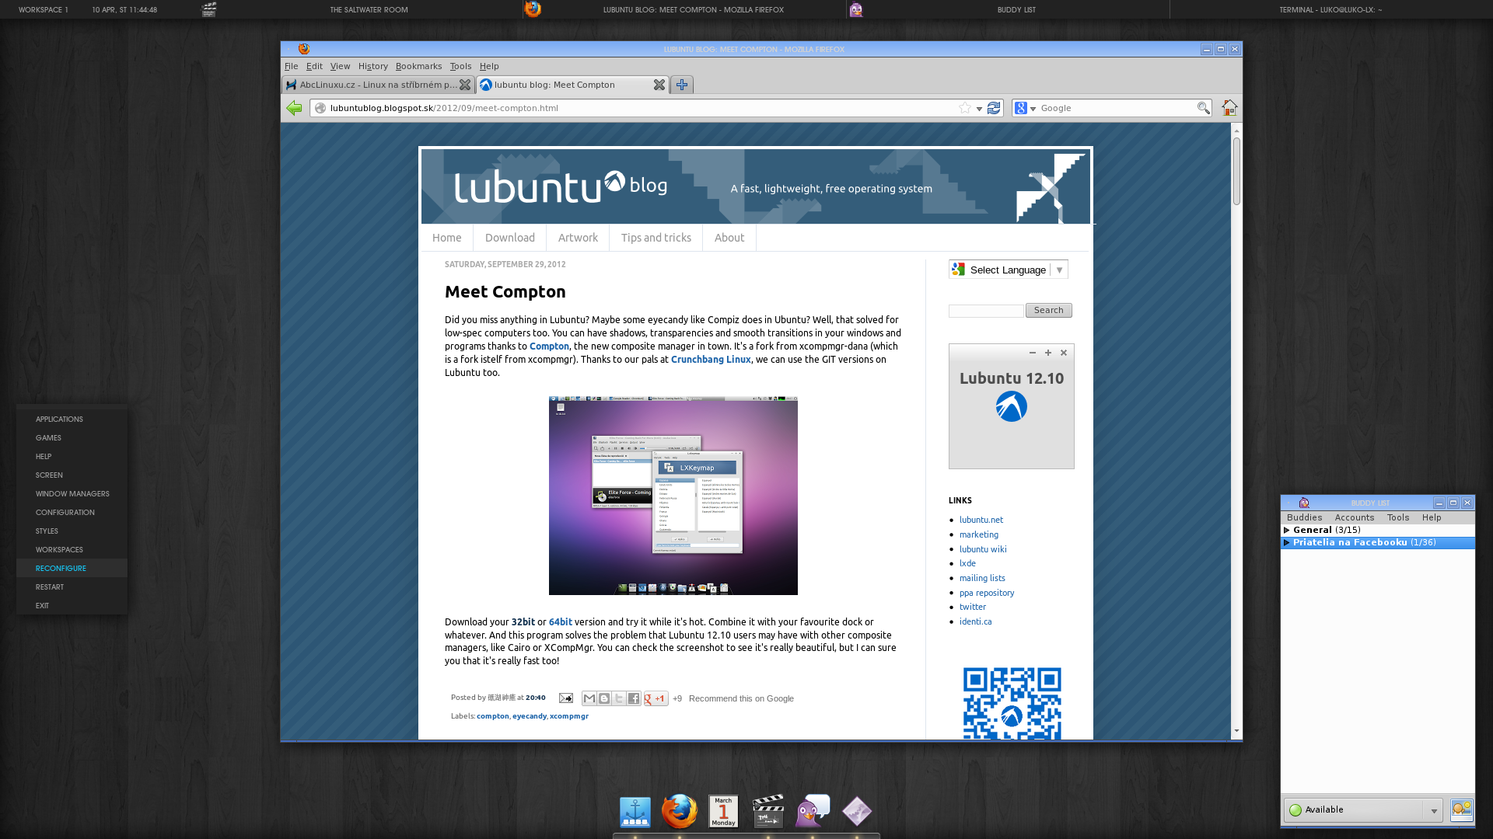Viewport: 1493px width, 839px height.
Task: Bookmark page with the star icon
Action: 965,108
